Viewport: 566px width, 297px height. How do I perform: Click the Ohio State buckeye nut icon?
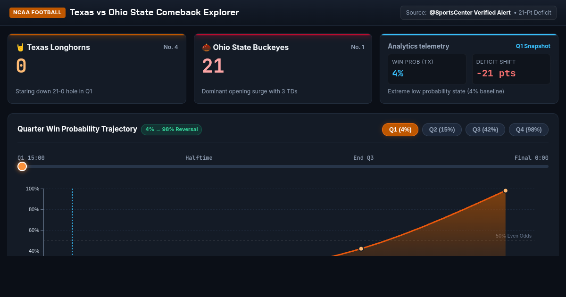(206, 47)
